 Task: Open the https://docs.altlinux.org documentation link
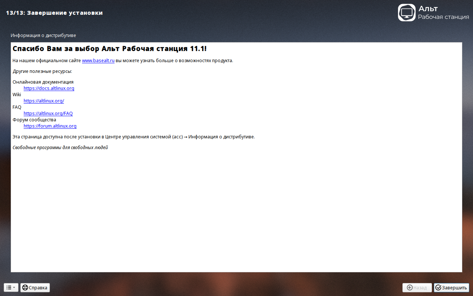tap(49, 88)
